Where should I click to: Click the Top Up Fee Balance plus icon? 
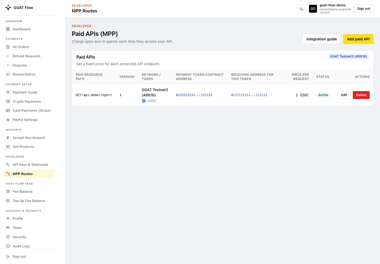[x=8, y=201]
